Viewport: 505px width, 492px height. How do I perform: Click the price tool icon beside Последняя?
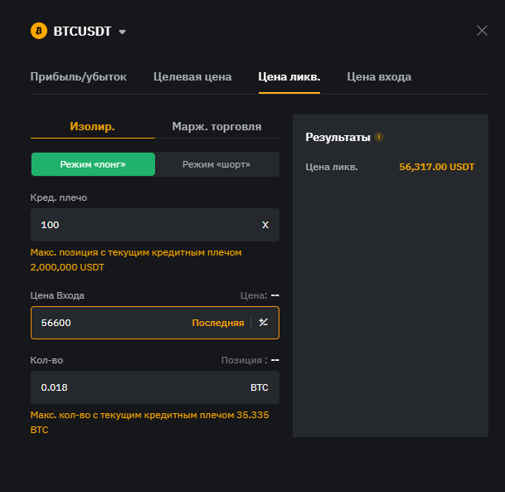click(x=264, y=323)
